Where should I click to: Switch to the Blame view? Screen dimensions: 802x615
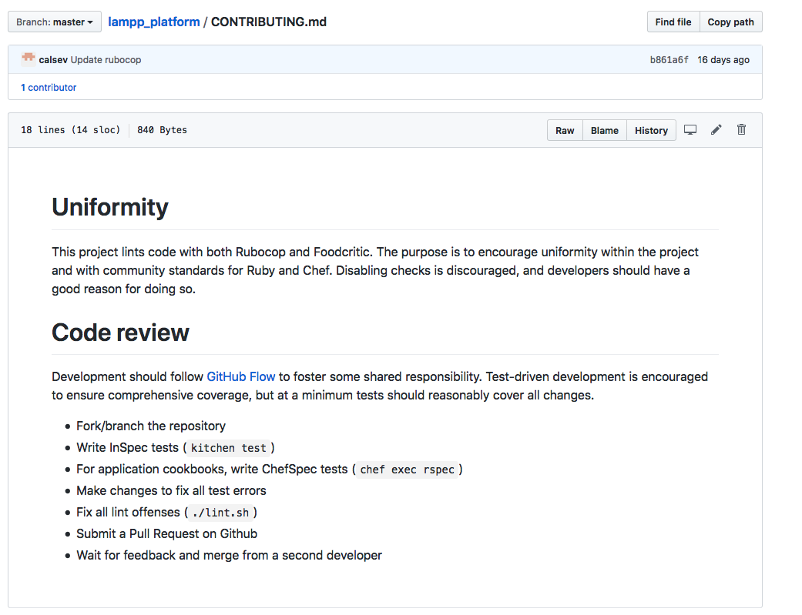click(x=604, y=130)
